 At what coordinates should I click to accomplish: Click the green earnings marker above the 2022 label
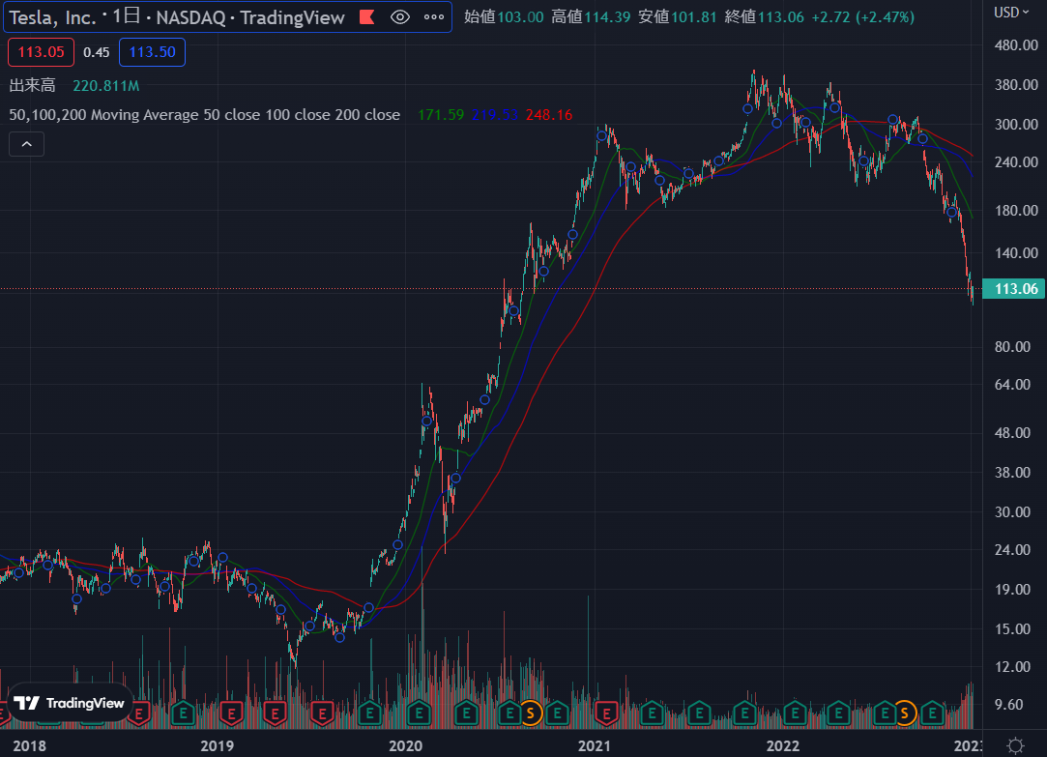[795, 713]
